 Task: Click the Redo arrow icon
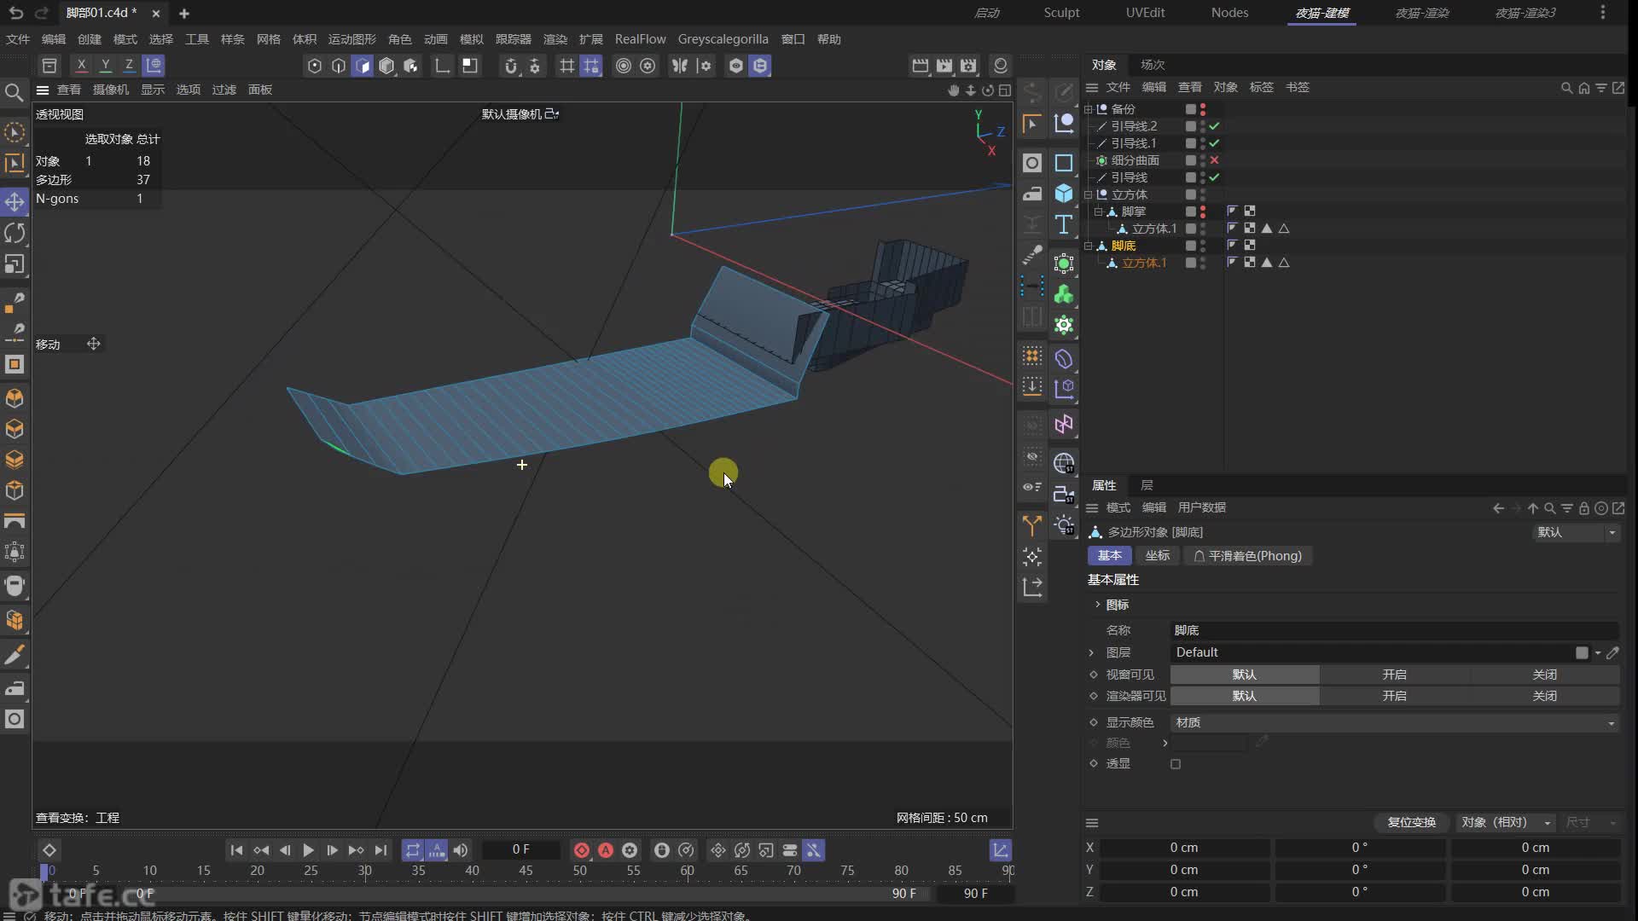(41, 13)
